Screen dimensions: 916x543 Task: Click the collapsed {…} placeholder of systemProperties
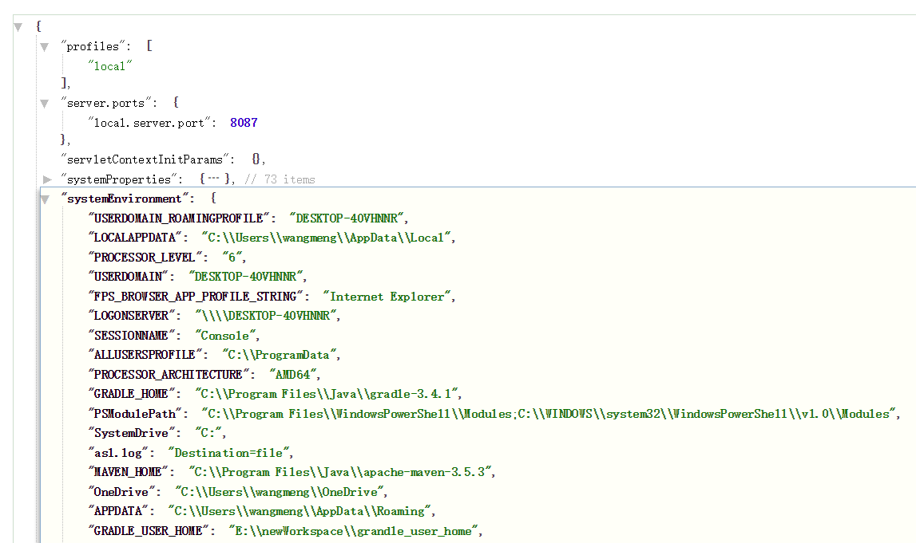coord(216,179)
